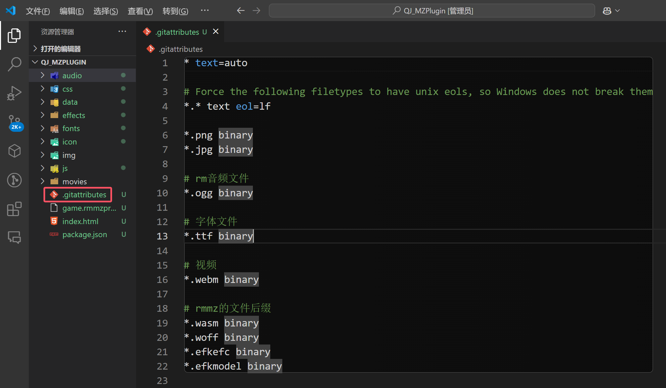The image size is (666, 388).
Task: Open the chat panel icon in activity bar
Action: [14, 237]
